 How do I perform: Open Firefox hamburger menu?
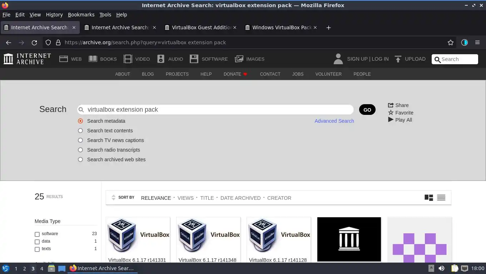pos(477,42)
